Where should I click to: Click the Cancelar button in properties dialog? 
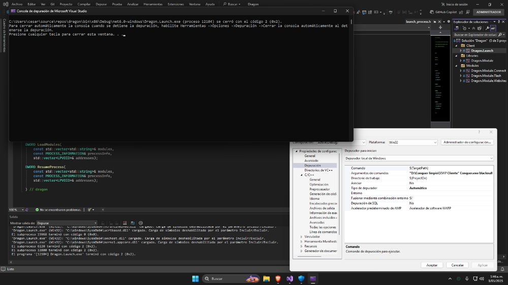pyautogui.click(x=457, y=265)
